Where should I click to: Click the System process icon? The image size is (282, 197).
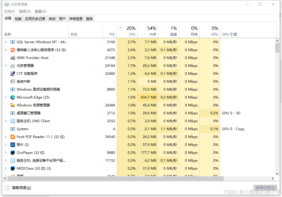pyautogui.click(x=12, y=129)
